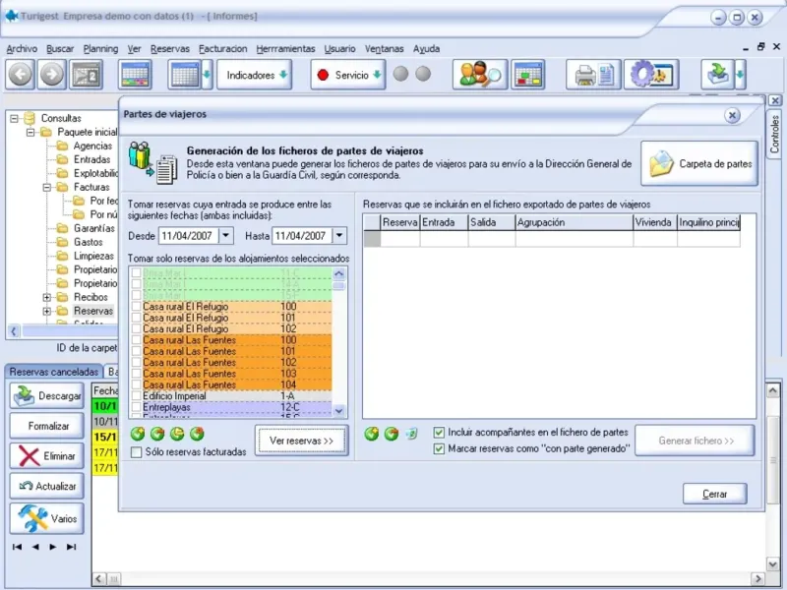Click the Agrupación column header
This screenshot has width=787, height=590.
[x=574, y=222]
